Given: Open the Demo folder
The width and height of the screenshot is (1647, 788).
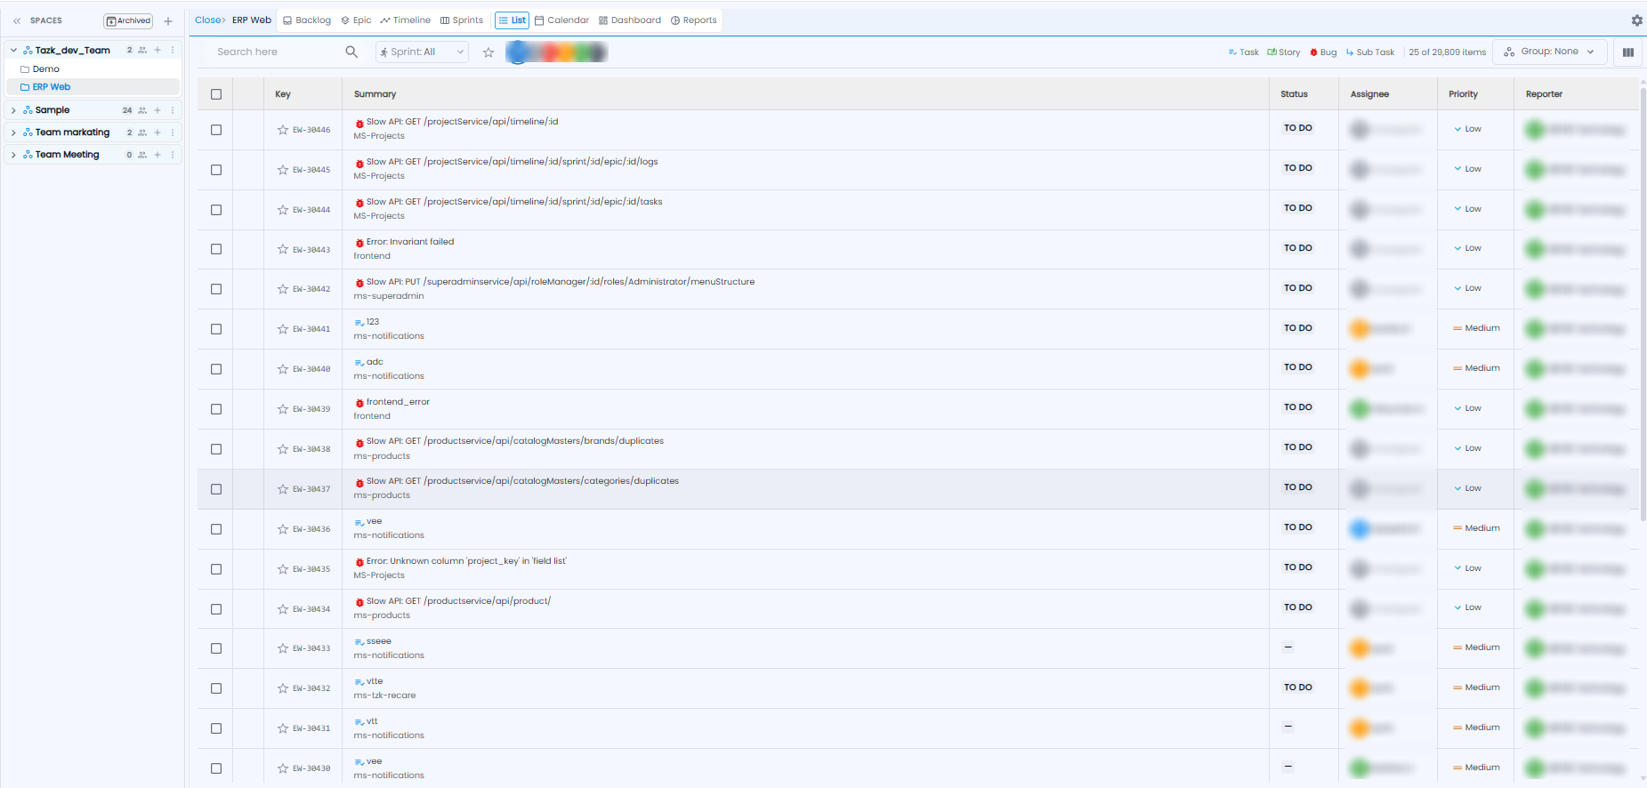Looking at the screenshot, I should coord(45,69).
